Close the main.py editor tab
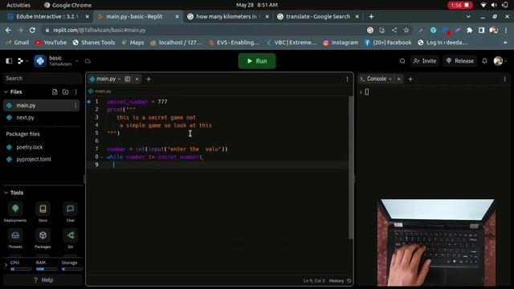514x289 pixels. 137,79
